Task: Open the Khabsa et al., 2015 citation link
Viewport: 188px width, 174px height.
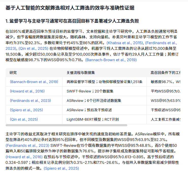Action: click(x=125, y=43)
